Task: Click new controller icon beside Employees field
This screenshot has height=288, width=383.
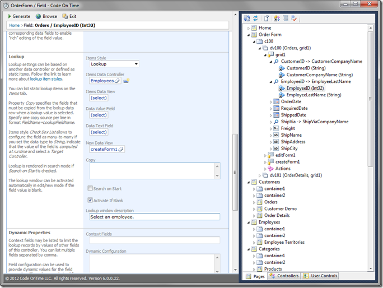Action: coord(127,81)
